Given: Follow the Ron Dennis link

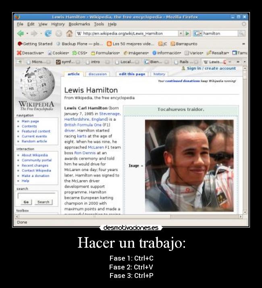Looking at the screenshot, I should 85,153.
